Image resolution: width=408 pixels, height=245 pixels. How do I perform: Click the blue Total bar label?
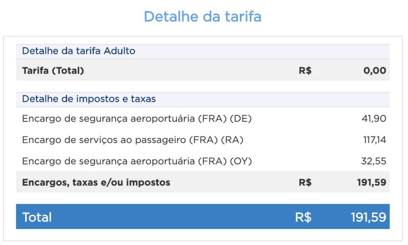[x=37, y=217]
